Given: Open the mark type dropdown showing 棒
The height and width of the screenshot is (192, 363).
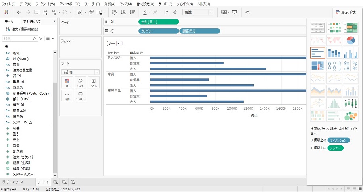Looking at the screenshot, I should click(x=80, y=72).
